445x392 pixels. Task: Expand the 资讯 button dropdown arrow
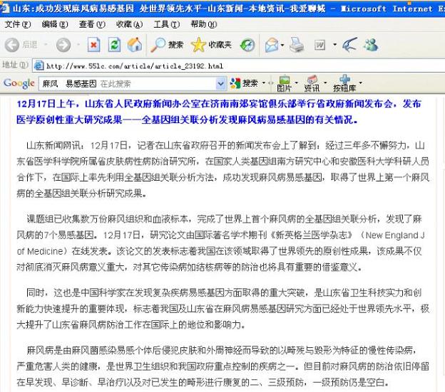(325, 83)
